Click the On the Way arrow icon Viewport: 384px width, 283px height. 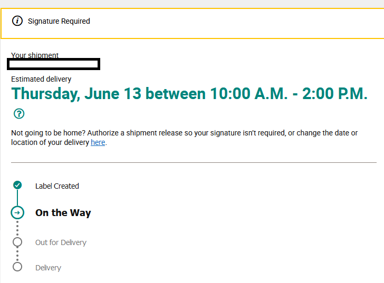[x=17, y=212]
